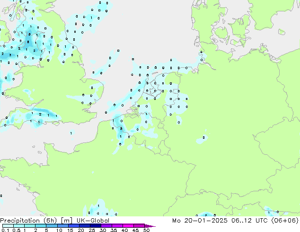Click the '0.5' legend scale label
Screen dimensions: 300x232
coord(17,230)
